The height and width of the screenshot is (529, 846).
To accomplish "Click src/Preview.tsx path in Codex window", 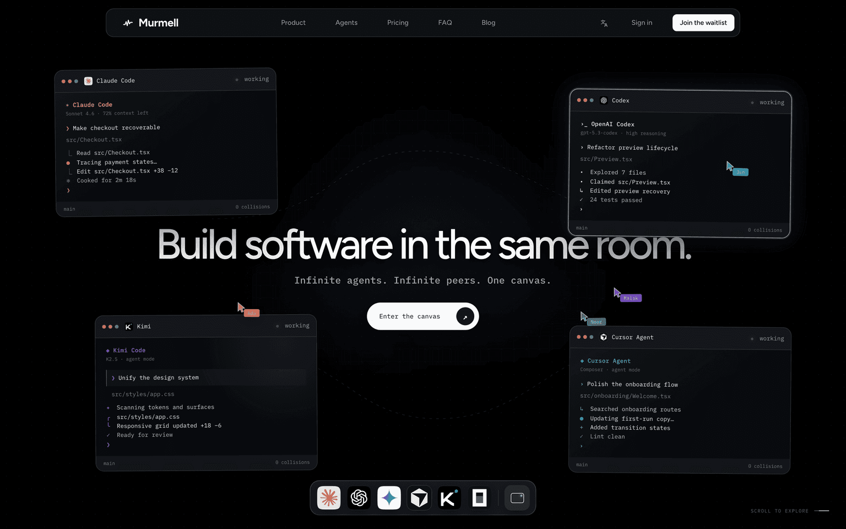I will [606, 159].
